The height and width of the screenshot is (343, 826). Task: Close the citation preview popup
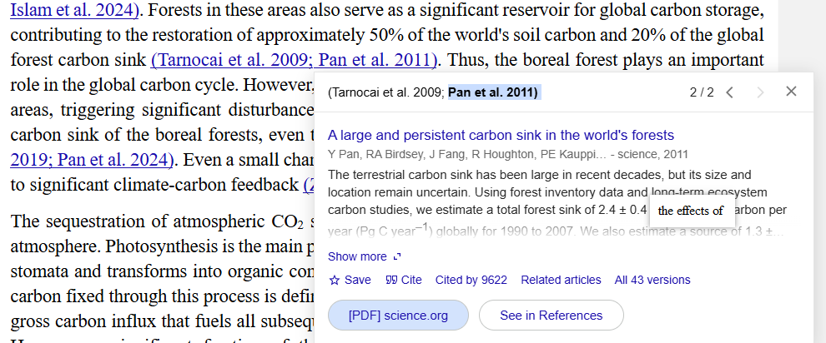click(x=791, y=92)
